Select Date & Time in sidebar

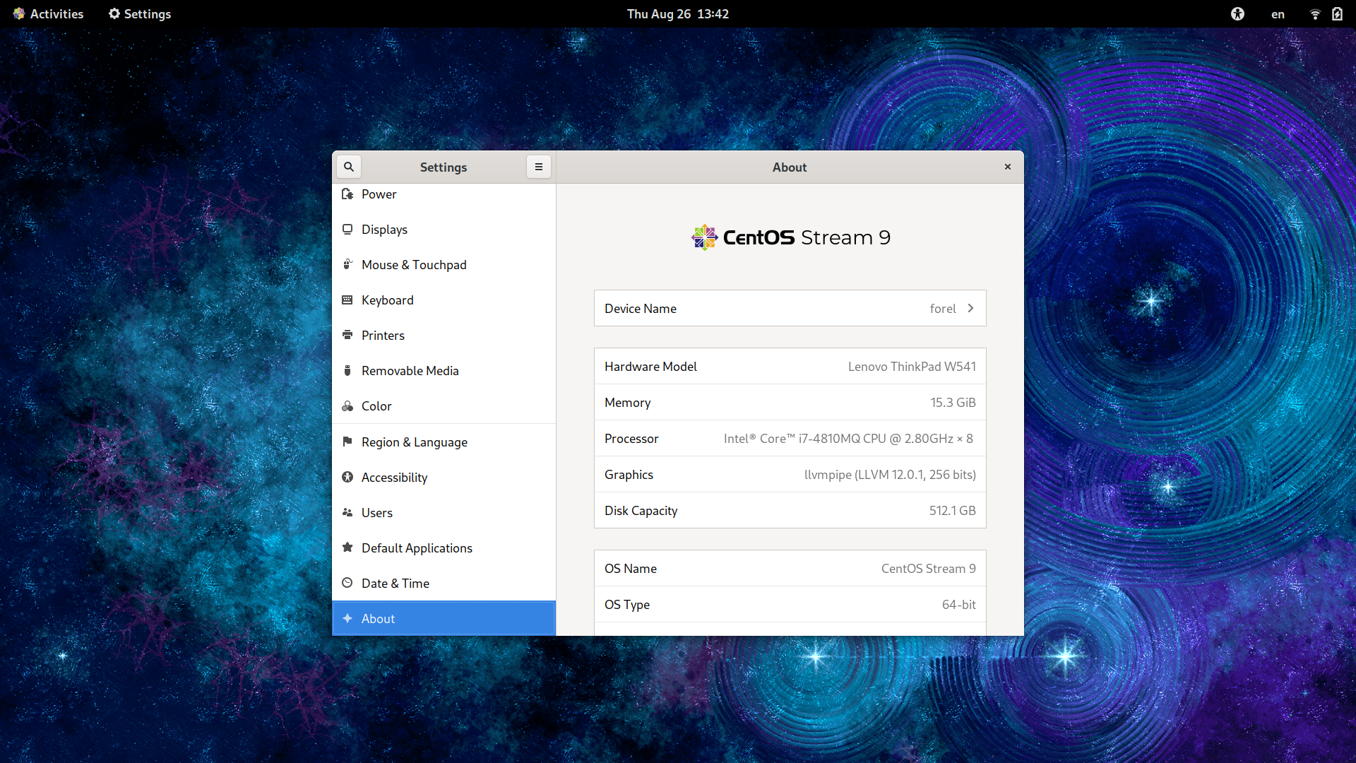click(x=444, y=584)
